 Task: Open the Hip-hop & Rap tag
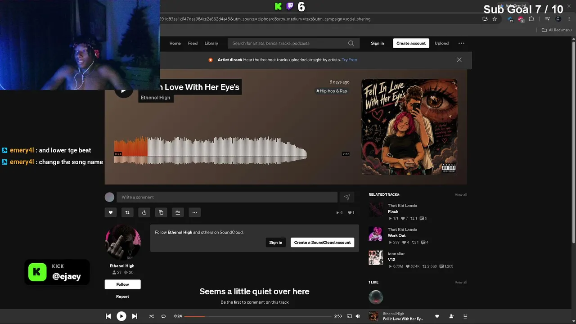(x=332, y=91)
